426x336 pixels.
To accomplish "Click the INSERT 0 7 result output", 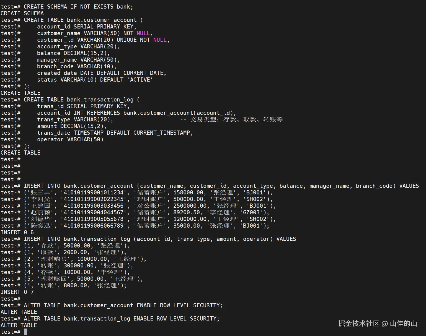I will click(x=17, y=292).
